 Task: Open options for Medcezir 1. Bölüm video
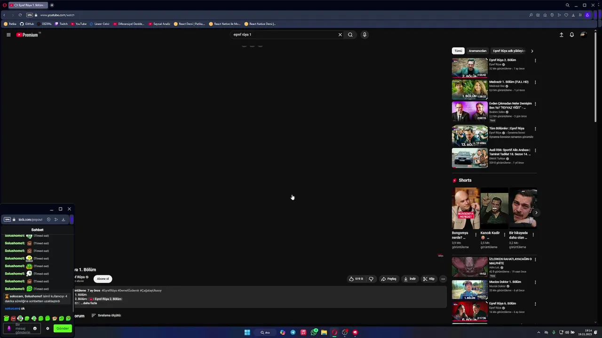click(535, 82)
